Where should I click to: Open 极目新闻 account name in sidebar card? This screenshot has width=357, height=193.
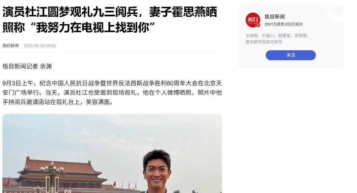coord(275,17)
